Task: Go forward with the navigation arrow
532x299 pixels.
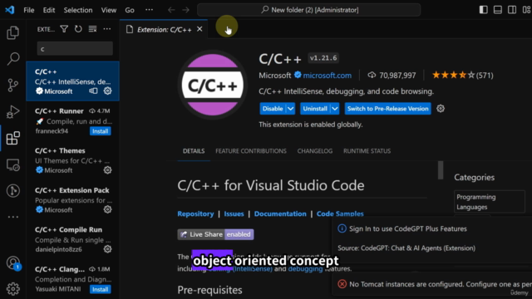Action: (185, 10)
